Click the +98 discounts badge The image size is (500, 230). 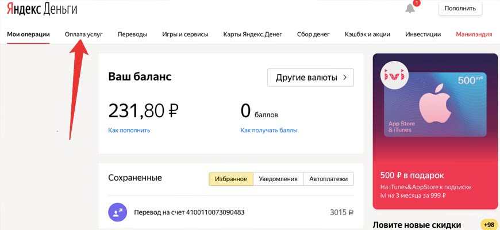click(489, 224)
